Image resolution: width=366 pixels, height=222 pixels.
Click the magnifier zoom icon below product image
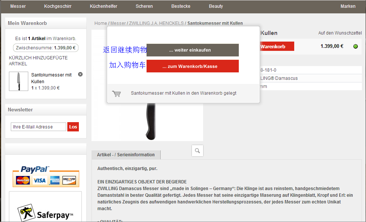197,150
